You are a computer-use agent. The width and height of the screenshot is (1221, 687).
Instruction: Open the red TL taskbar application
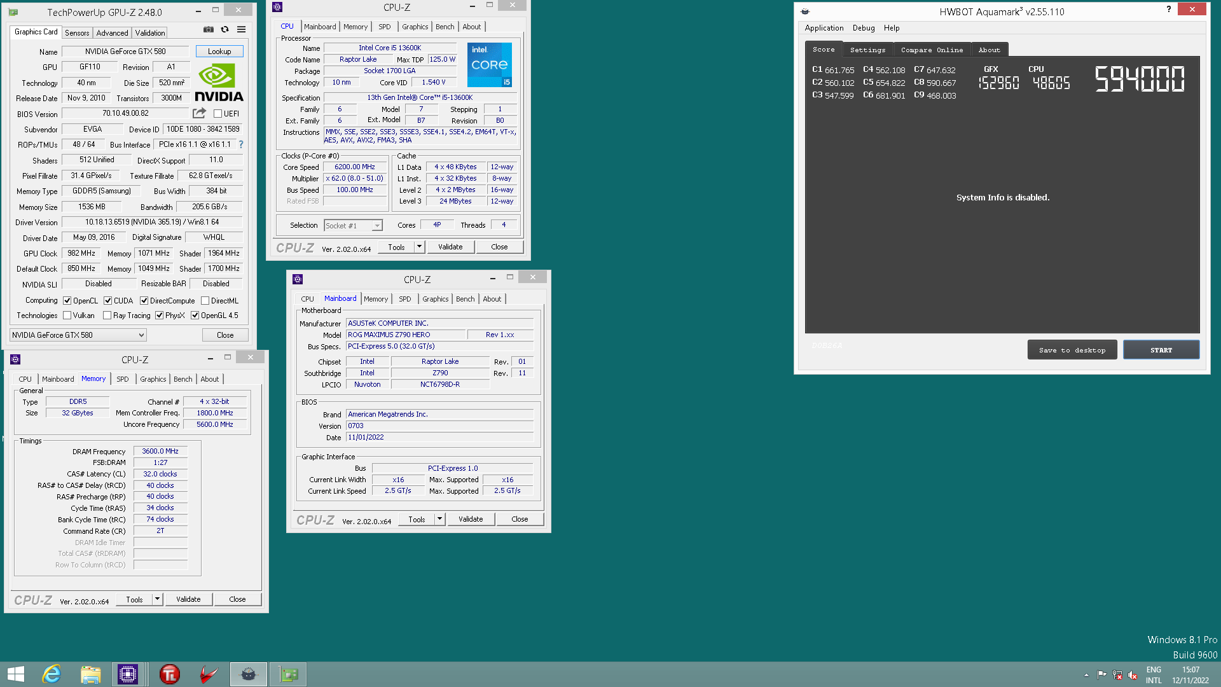170,674
